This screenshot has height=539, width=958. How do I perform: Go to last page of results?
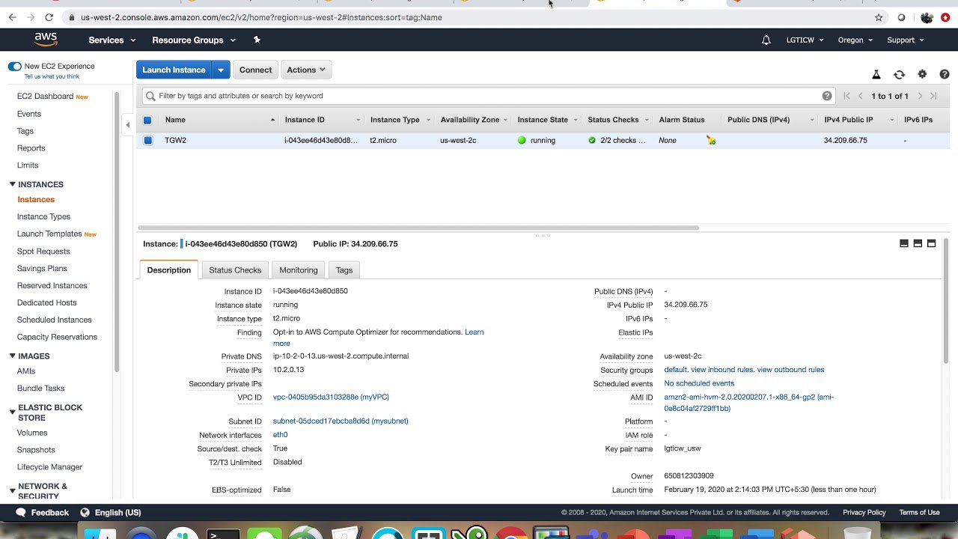(933, 96)
